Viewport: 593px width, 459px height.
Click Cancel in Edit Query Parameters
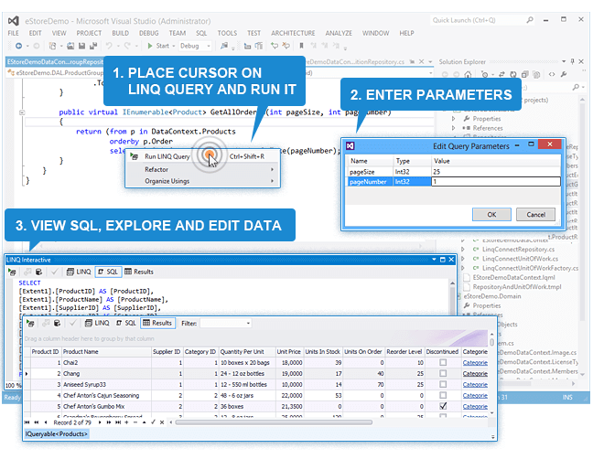click(x=535, y=214)
